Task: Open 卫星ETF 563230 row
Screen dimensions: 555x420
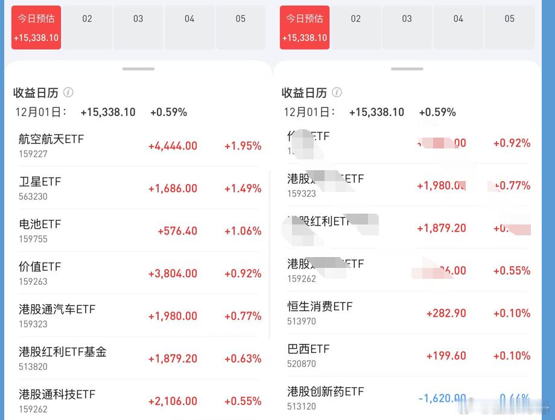Action: [x=139, y=188]
